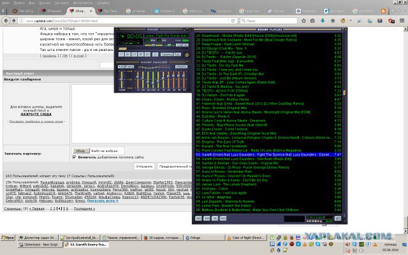
Task: Click the last Equalizer band slider
Action: tap(184, 80)
